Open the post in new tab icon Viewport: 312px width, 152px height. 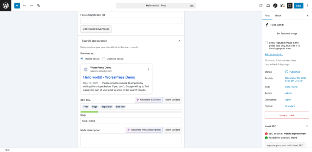point(261,6)
